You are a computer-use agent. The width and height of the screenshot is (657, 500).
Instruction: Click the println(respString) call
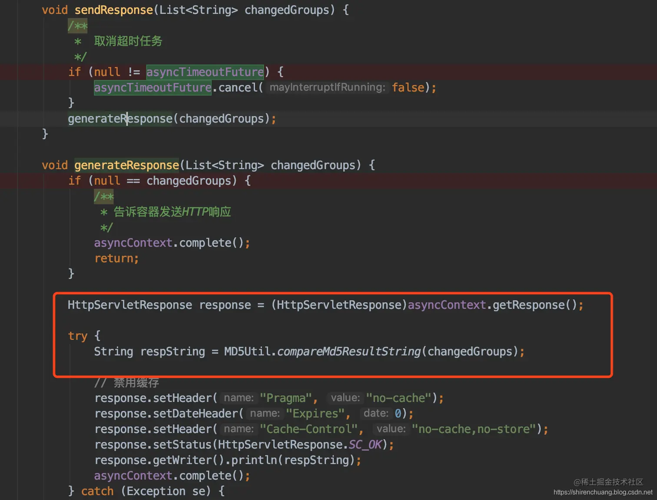tap(293, 460)
